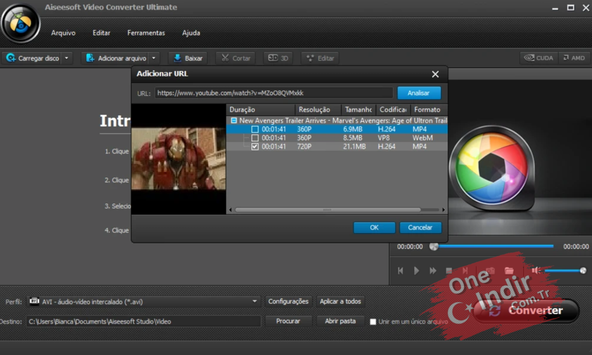Open the Perfil AVI format dropdown
The height and width of the screenshot is (355, 592).
pyautogui.click(x=144, y=301)
